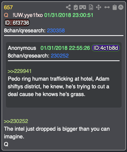Click the plain clipboard icon
The height and width of the screenshot is (152, 127).
pyautogui.click(x=115, y=7)
